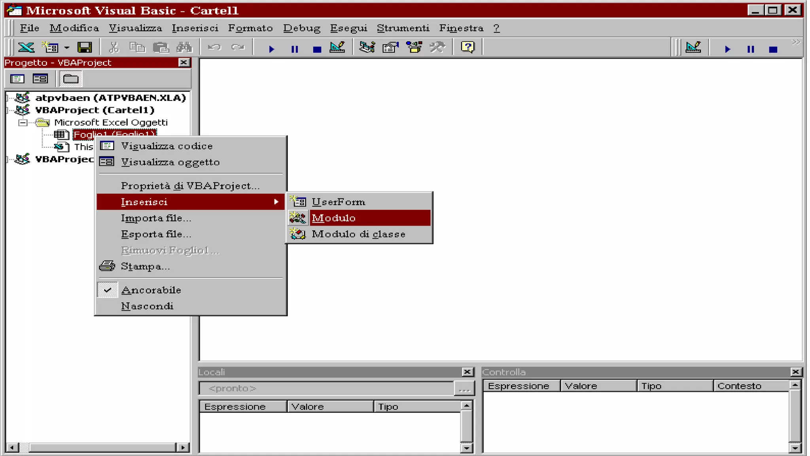Close the Controlla watch panel
Image resolution: width=810 pixels, height=456 pixels.
796,372
